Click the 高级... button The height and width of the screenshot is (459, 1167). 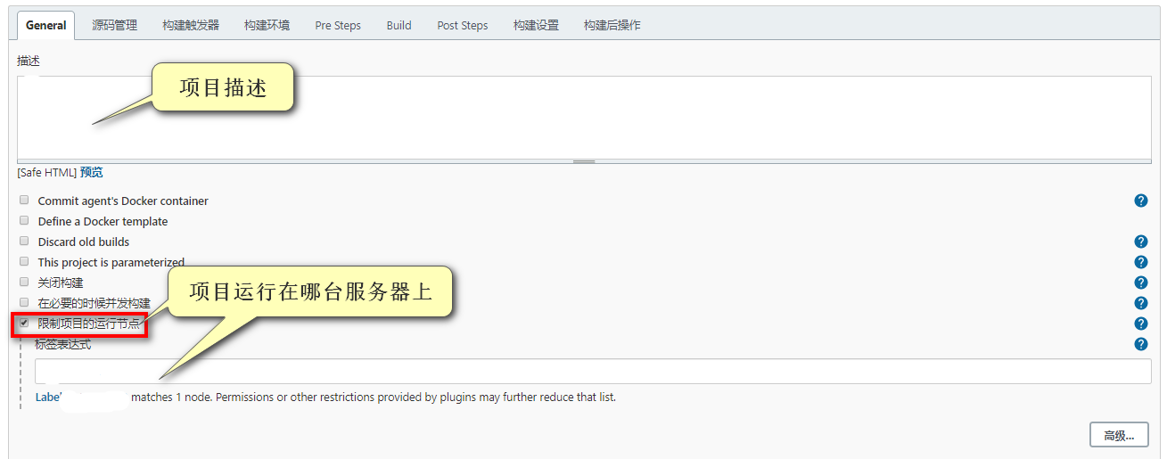pyautogui.click(x=1119, y=435)
